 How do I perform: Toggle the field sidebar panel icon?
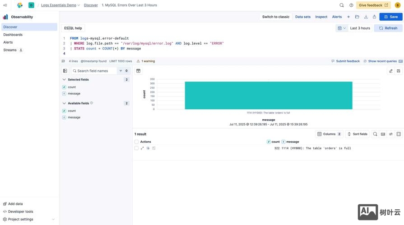tap(65, 71)
